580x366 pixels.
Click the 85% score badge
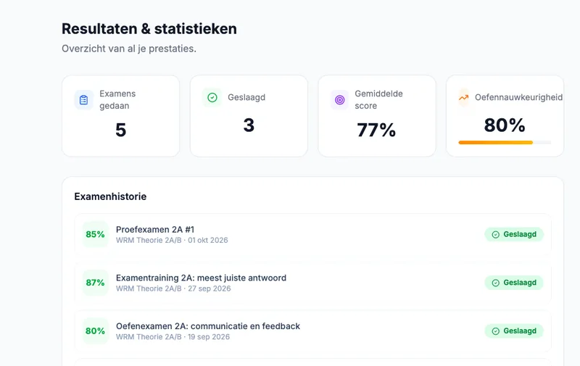[x=95, y=234]
